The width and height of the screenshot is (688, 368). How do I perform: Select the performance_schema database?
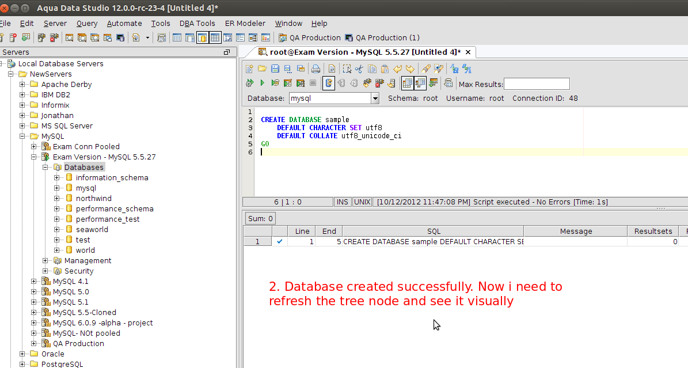115,209
